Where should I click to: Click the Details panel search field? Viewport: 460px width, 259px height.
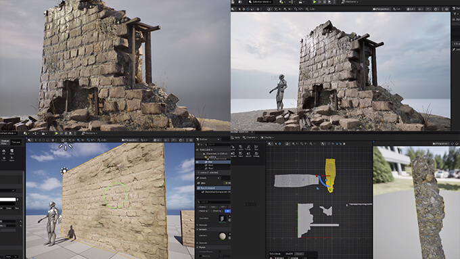[x=214, y=202]
